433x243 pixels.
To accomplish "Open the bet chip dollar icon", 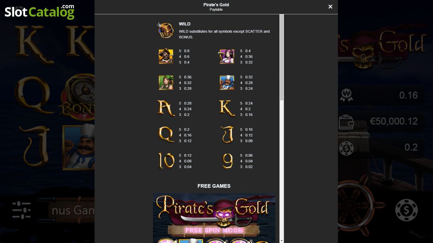I will coord(406,210).
